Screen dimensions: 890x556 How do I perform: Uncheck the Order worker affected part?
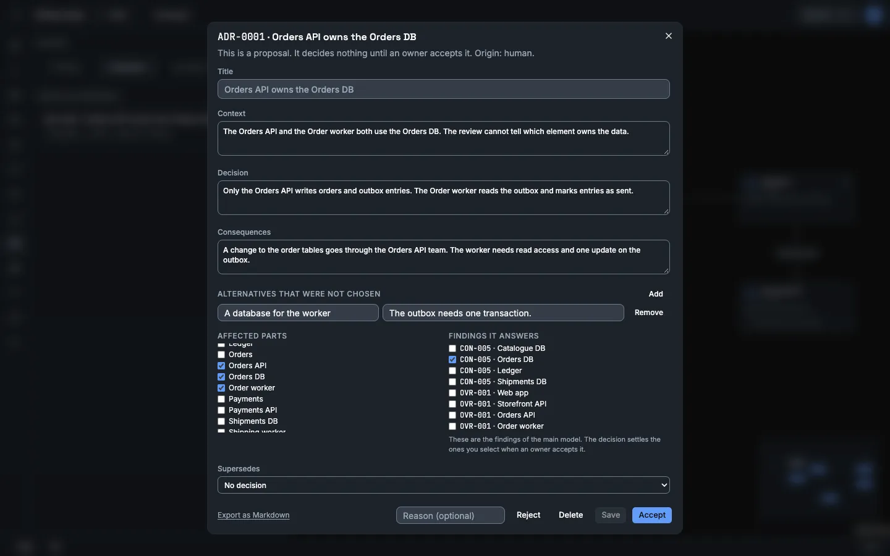point(221,388)
